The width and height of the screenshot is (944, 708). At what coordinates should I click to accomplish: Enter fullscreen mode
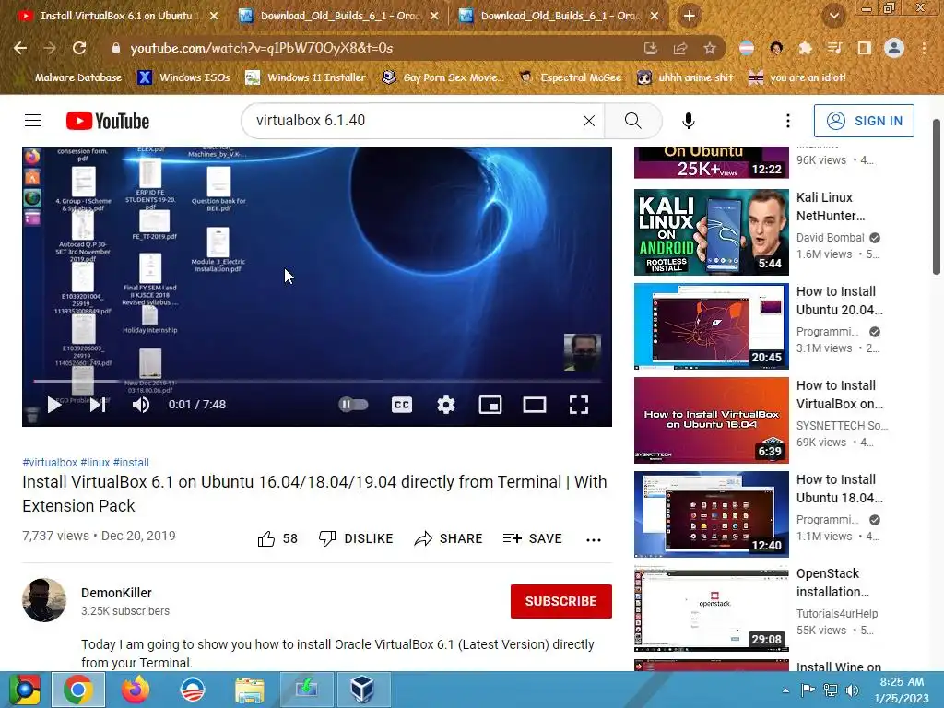[x=579, y=405]
